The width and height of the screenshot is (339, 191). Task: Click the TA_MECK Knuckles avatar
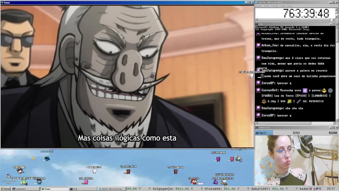(194, 182)
